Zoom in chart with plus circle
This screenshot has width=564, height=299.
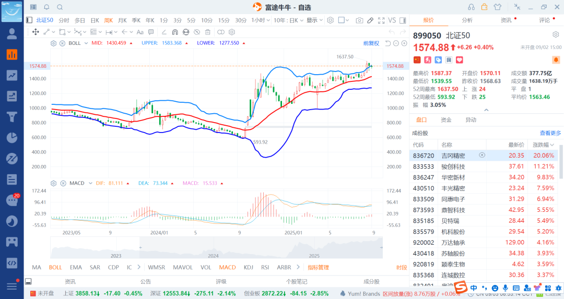pos(404,43)
